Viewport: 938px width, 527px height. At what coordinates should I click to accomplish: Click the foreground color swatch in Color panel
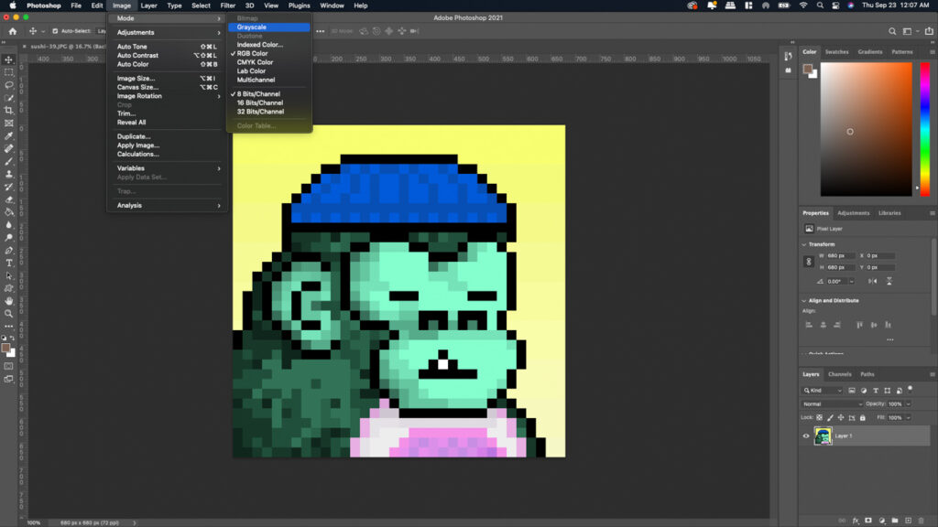tap(808, 69)
